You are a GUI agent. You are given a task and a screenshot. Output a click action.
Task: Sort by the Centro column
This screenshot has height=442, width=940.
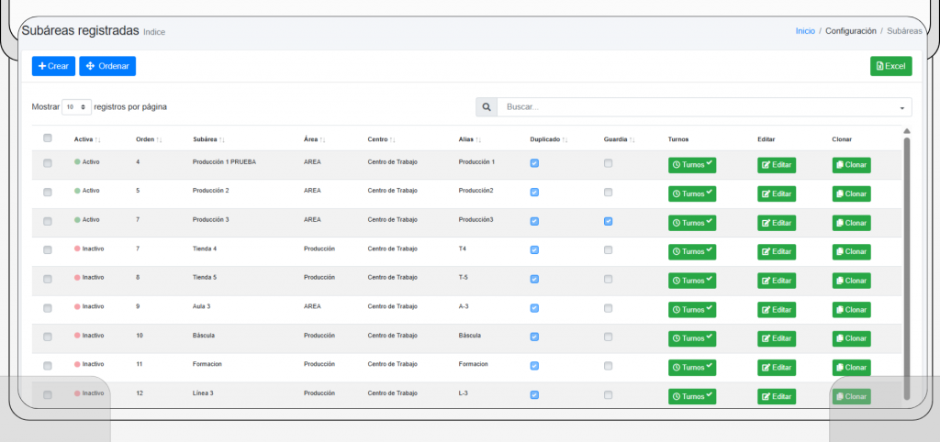click(381, 139)
